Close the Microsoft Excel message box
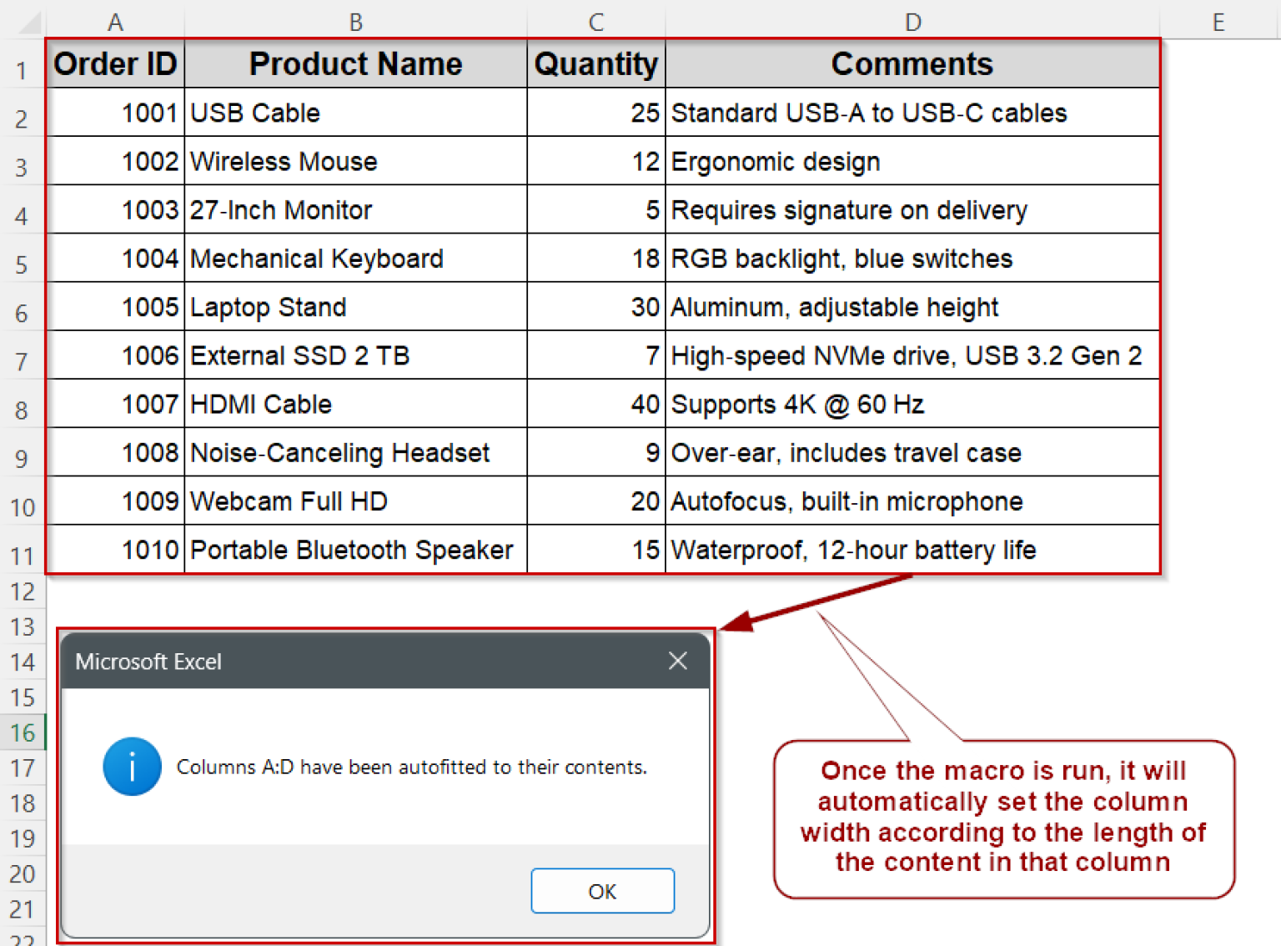1281x946 pixels. [677, 661]
